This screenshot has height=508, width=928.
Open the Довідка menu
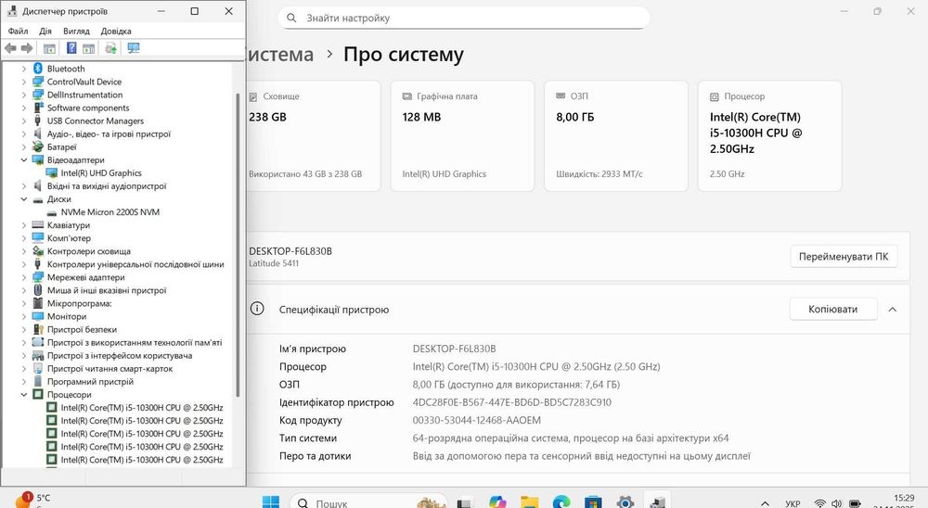point(116,31)
